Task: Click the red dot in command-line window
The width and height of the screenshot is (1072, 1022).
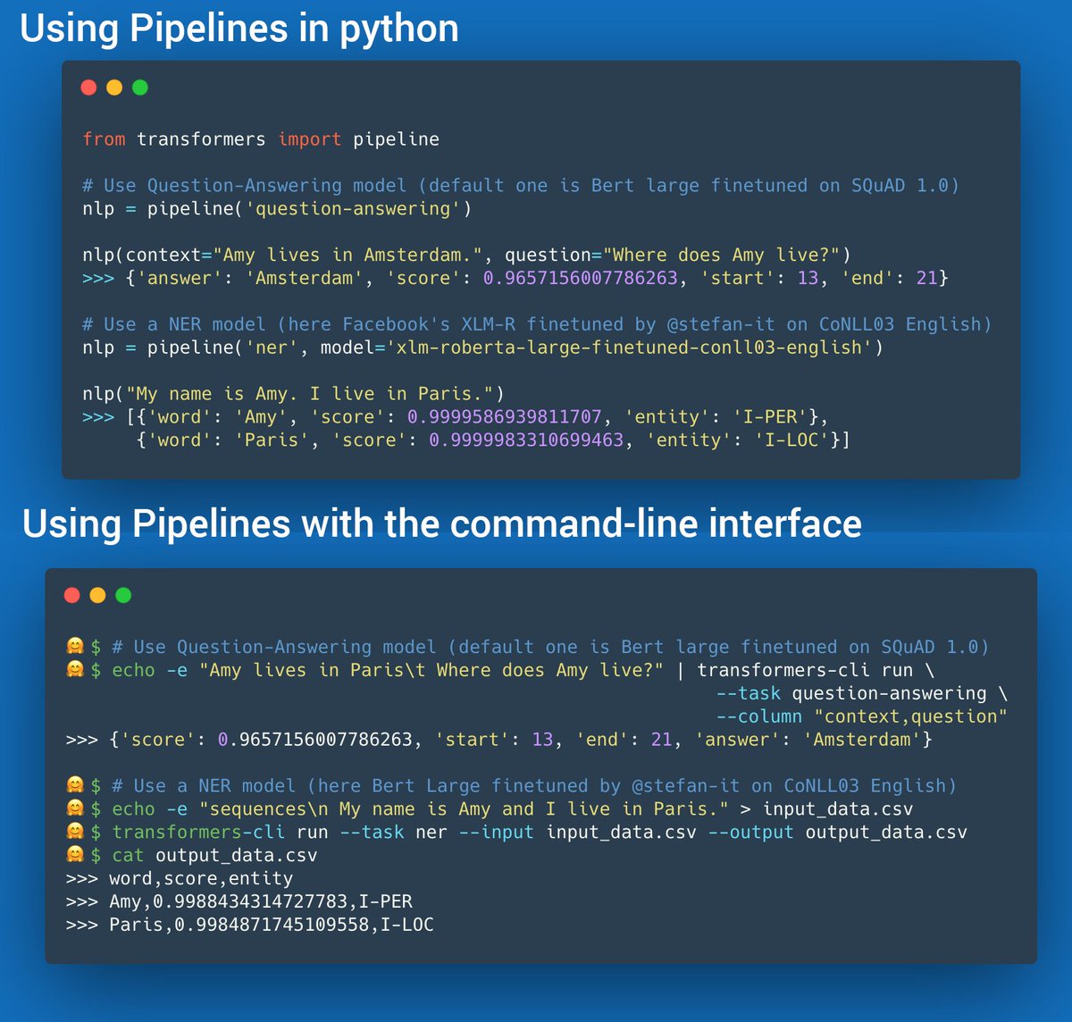Action: [72, 595]
